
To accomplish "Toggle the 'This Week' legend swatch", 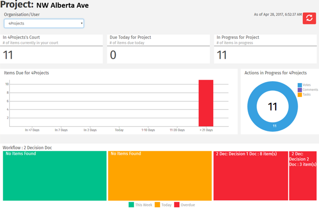I will click(x=131, y=205).
